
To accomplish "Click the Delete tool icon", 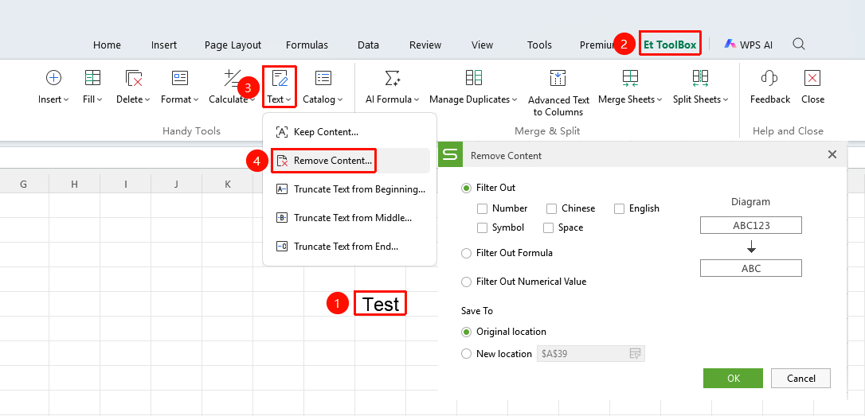I will tap(134, 78).
